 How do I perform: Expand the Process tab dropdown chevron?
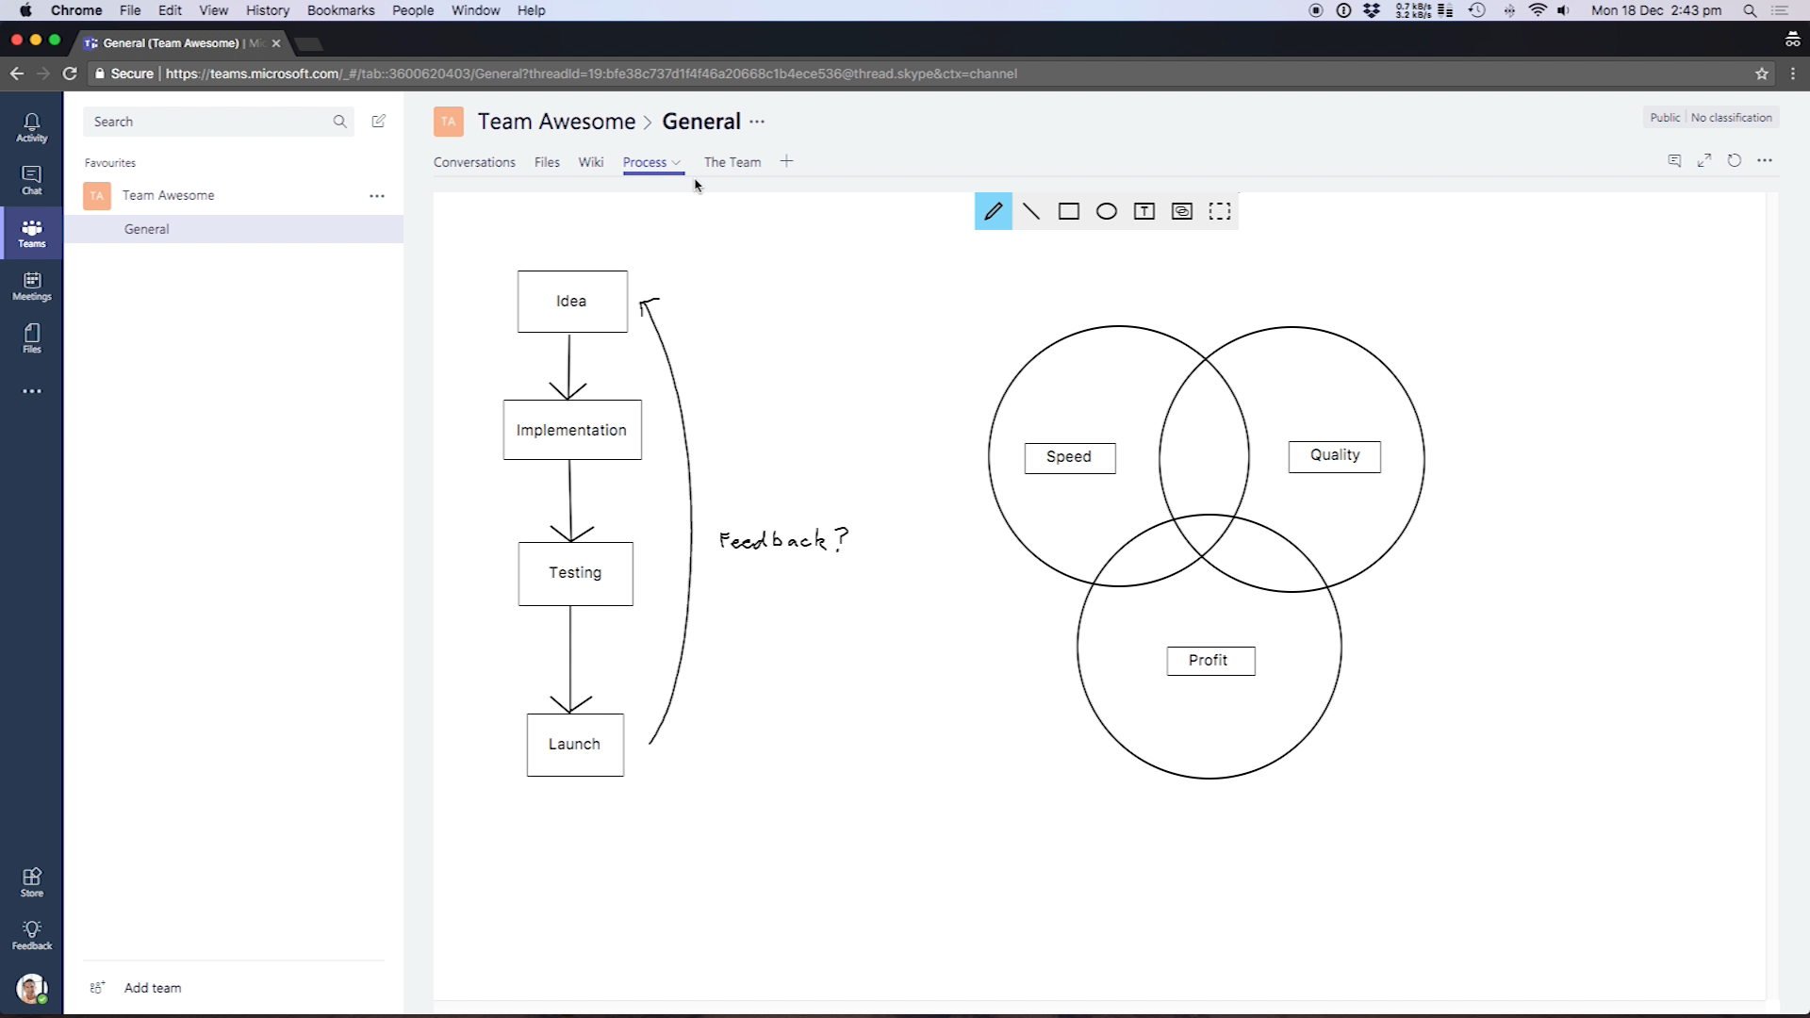(676, 162)
